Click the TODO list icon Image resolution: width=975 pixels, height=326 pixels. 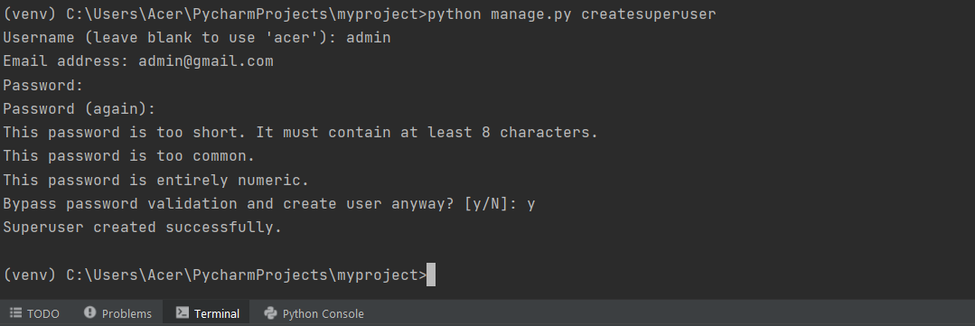pos(15,313)
